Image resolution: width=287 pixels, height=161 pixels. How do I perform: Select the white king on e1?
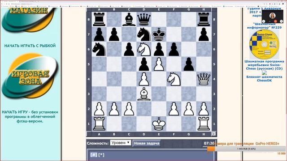tap(159, 124)
